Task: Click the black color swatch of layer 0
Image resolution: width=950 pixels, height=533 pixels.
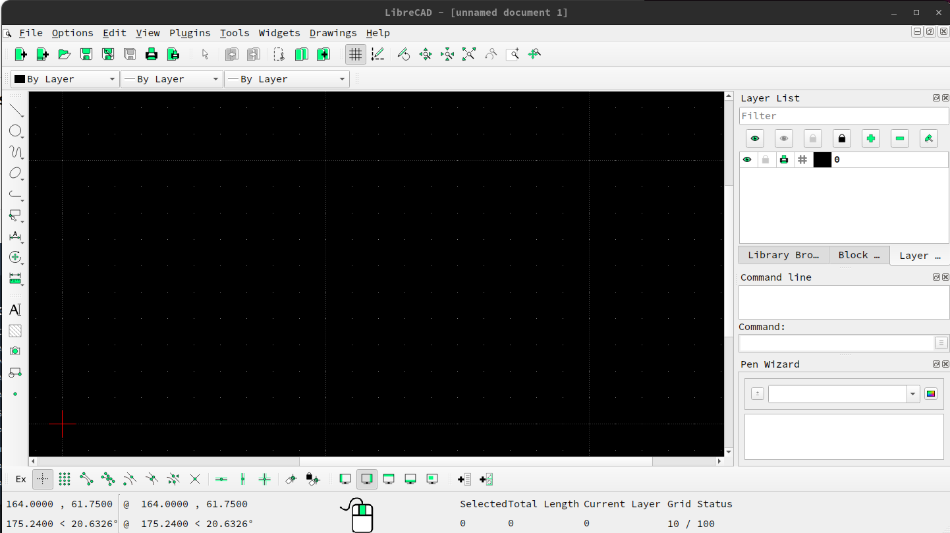Action: (822, 159)
